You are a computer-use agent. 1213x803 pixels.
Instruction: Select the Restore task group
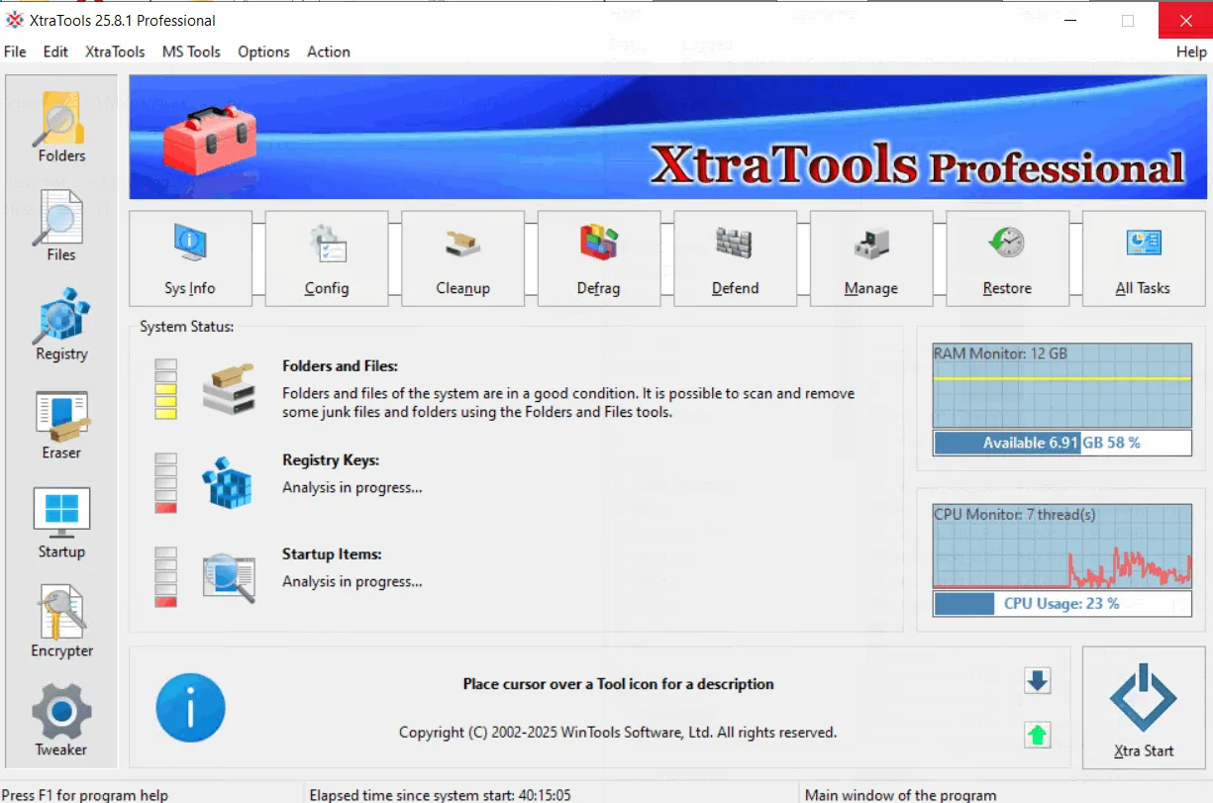pyautogui.click(x=1007, y=258)
